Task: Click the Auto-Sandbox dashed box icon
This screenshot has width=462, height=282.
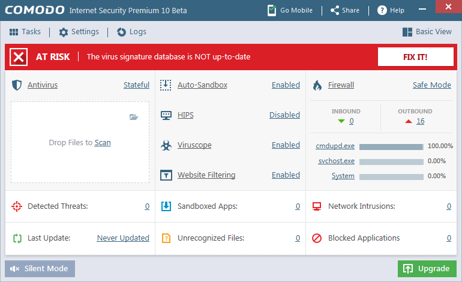Action: pos(166,85)
